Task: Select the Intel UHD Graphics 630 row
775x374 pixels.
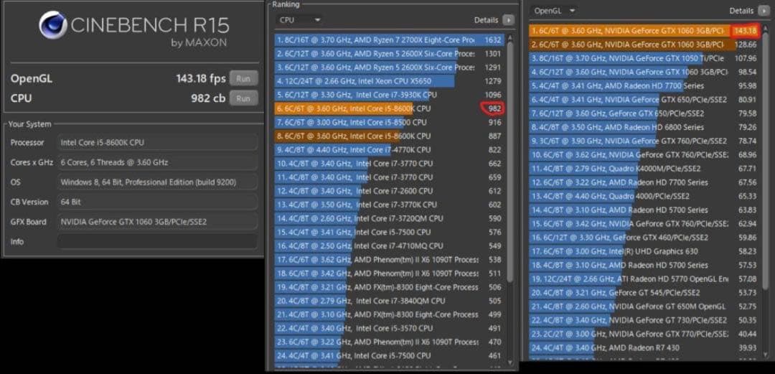Action: [x=644, y=251]
